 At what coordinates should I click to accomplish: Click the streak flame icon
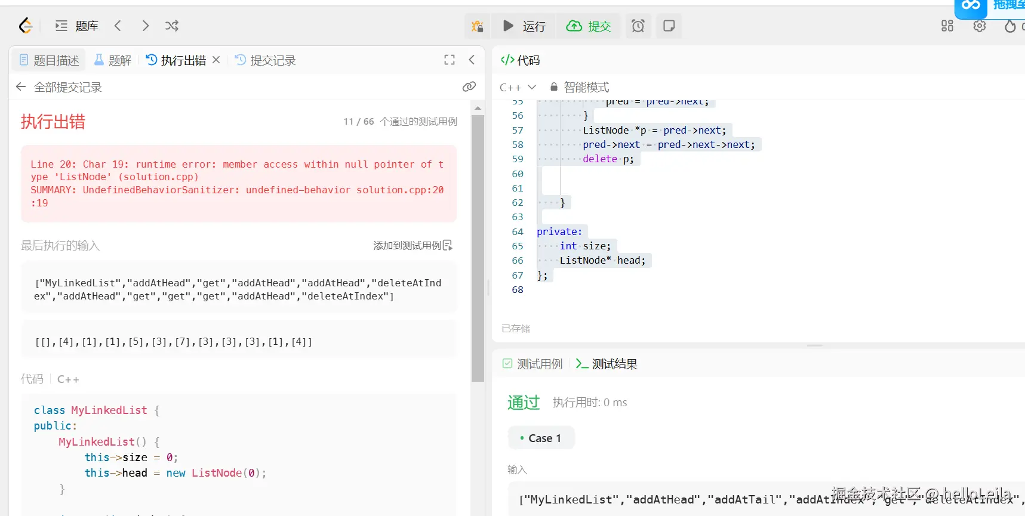coord(1010,26)
